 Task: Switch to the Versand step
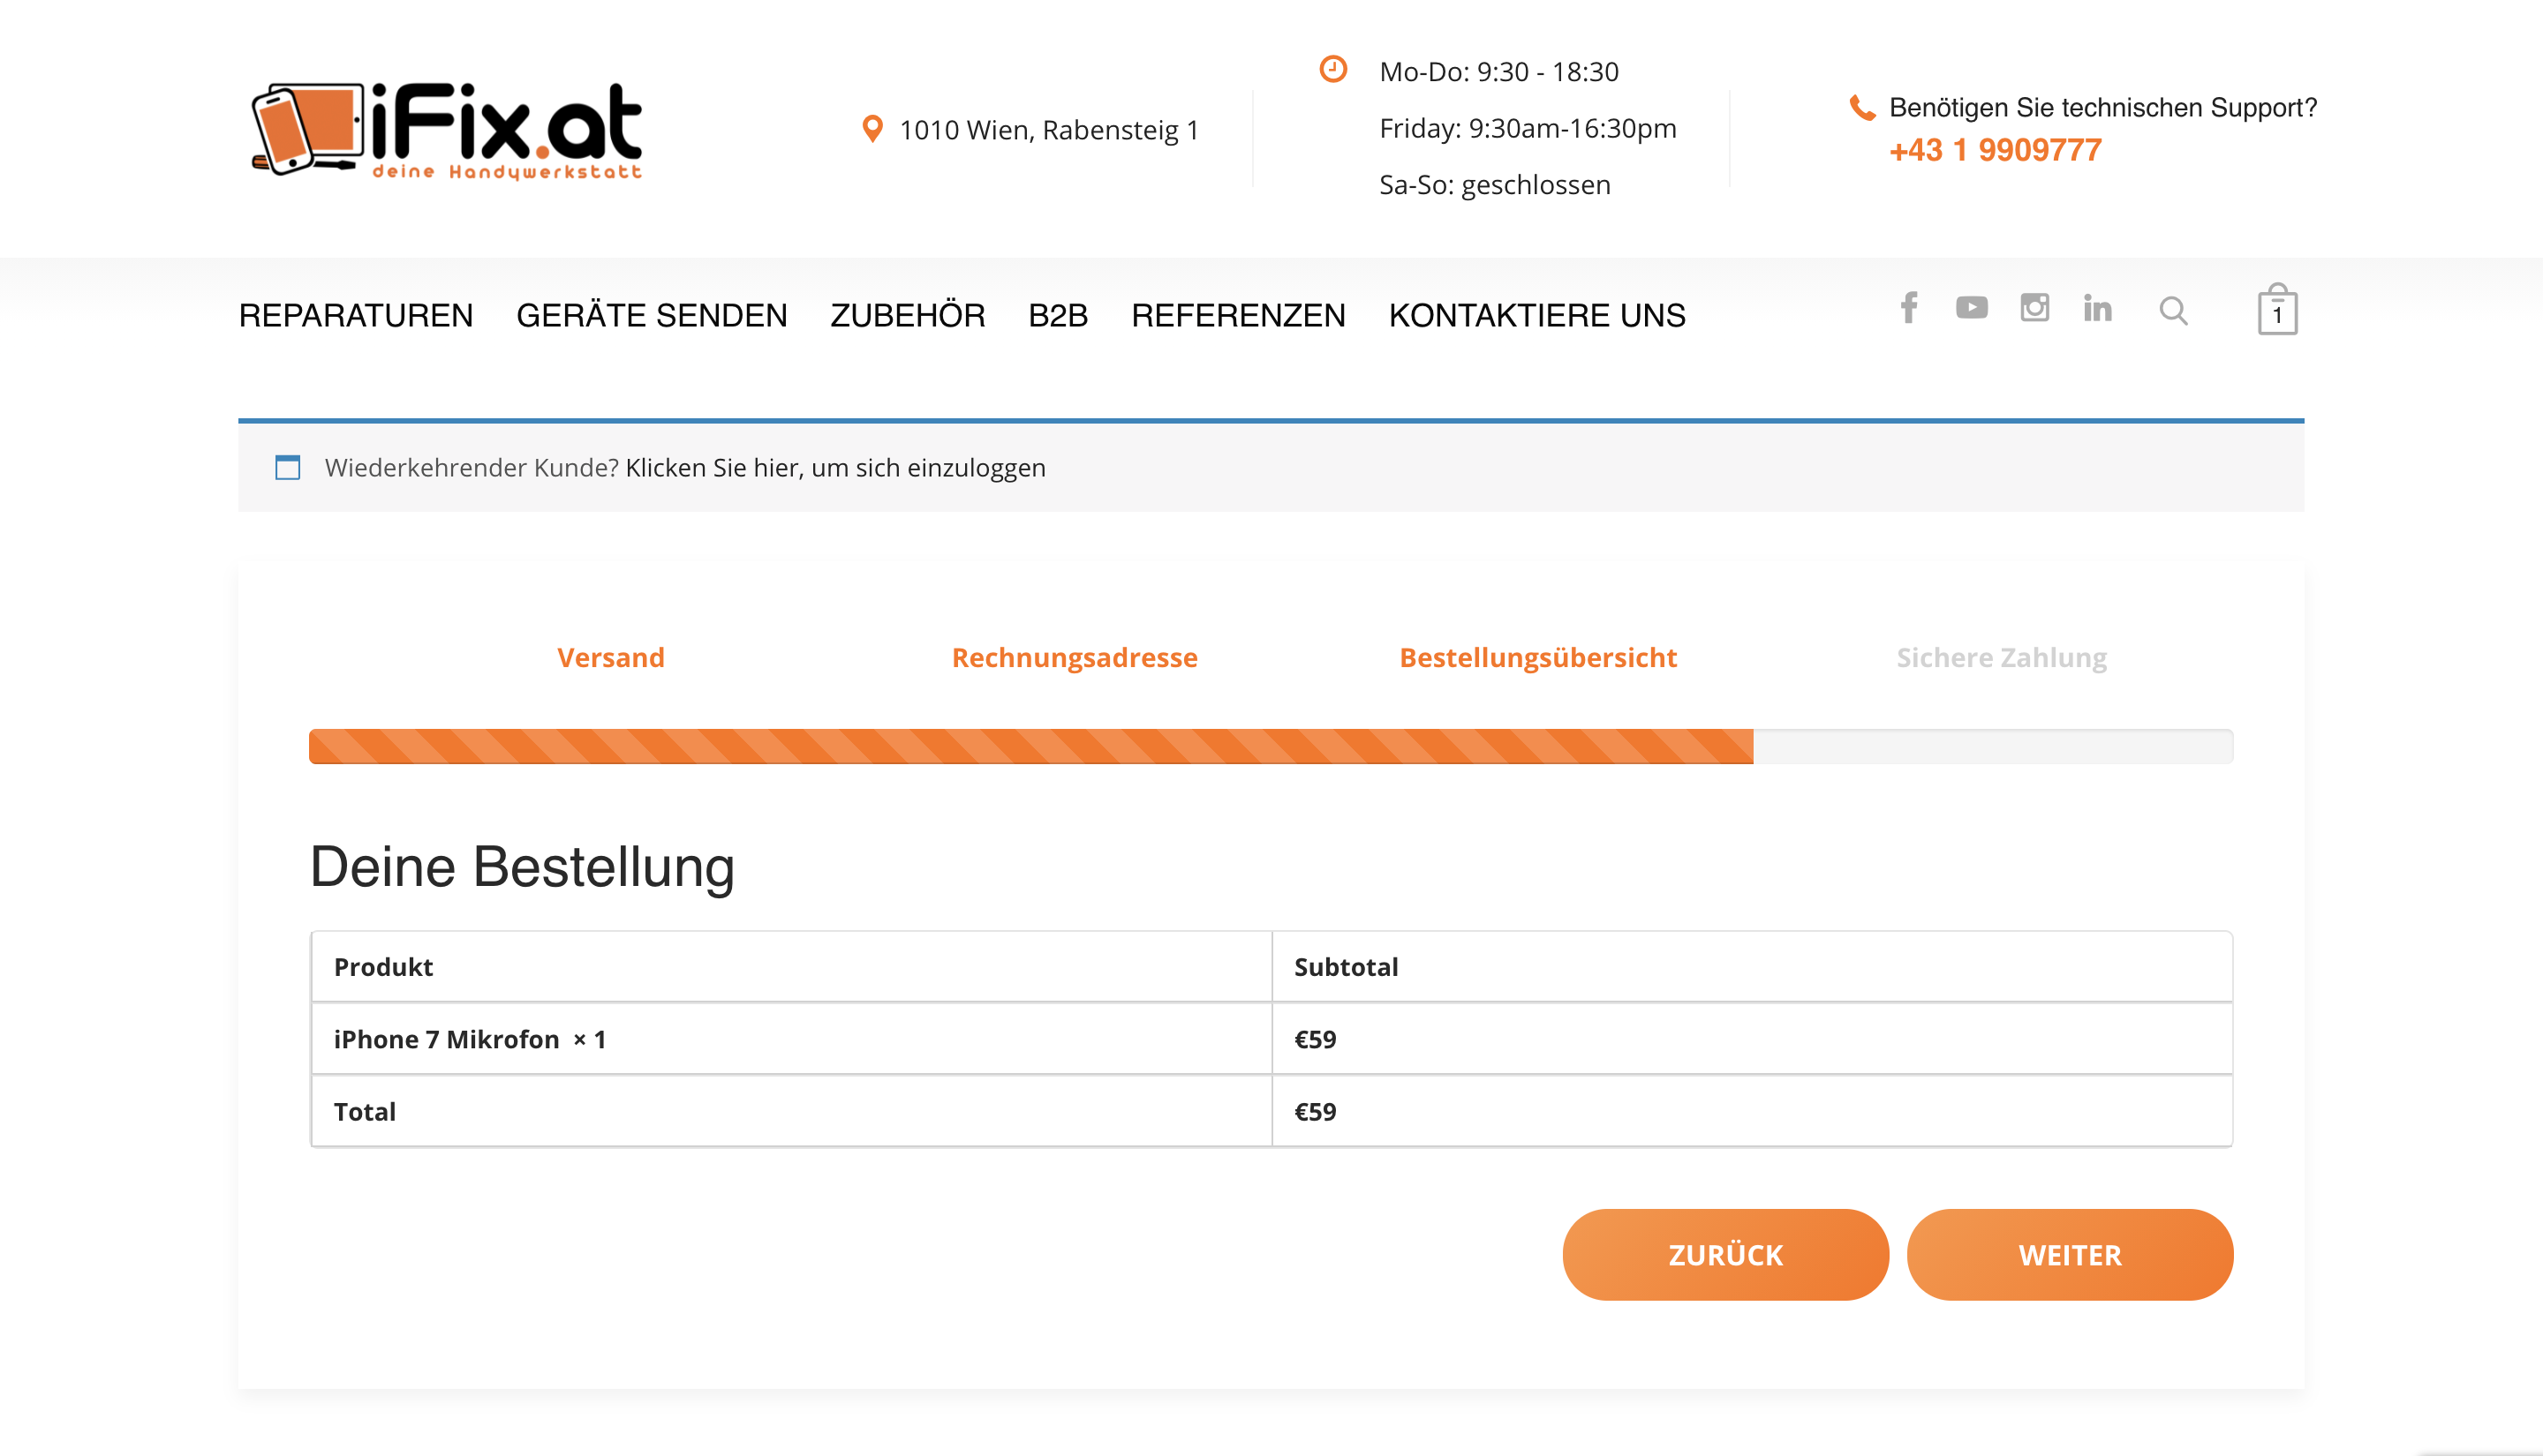pos(610,658)
